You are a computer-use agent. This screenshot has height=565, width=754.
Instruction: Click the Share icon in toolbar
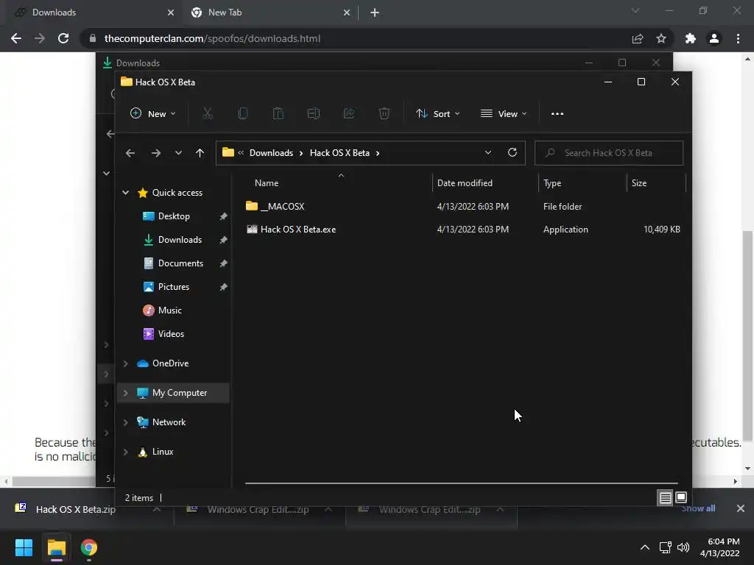tap(349, 114)
